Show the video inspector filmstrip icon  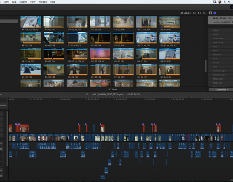pyautogui.click(x=211, y=13)
